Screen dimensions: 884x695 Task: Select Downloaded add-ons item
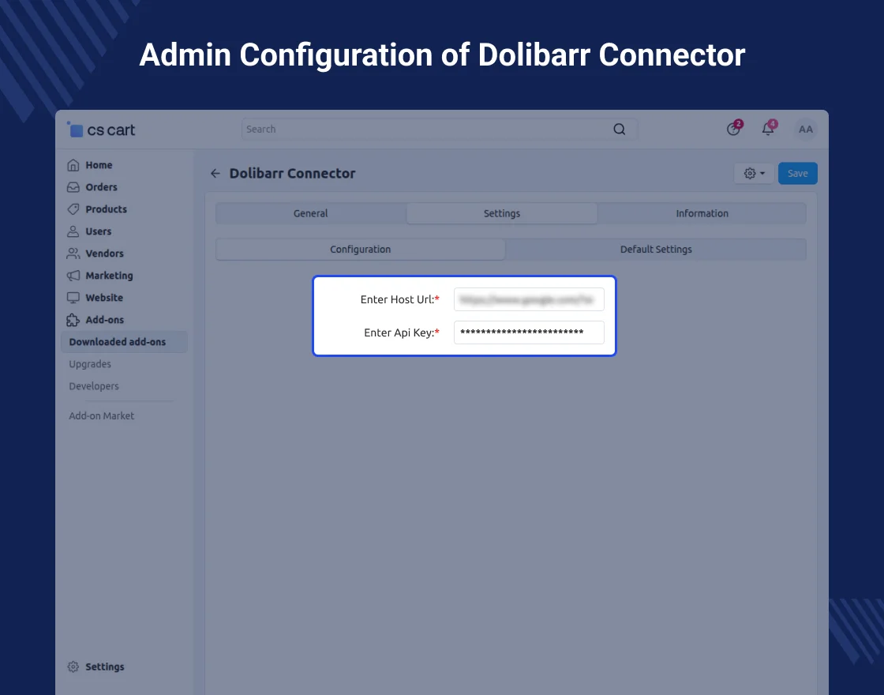pos(124,342)
